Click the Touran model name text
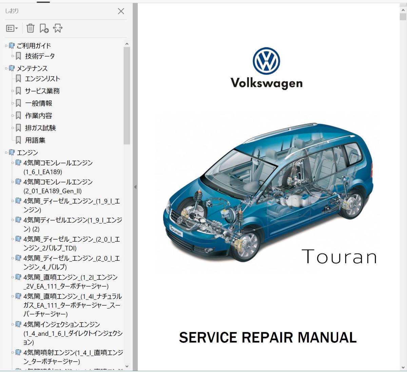The height and width of the screenshot is (373, 407). tap(339, 257)
